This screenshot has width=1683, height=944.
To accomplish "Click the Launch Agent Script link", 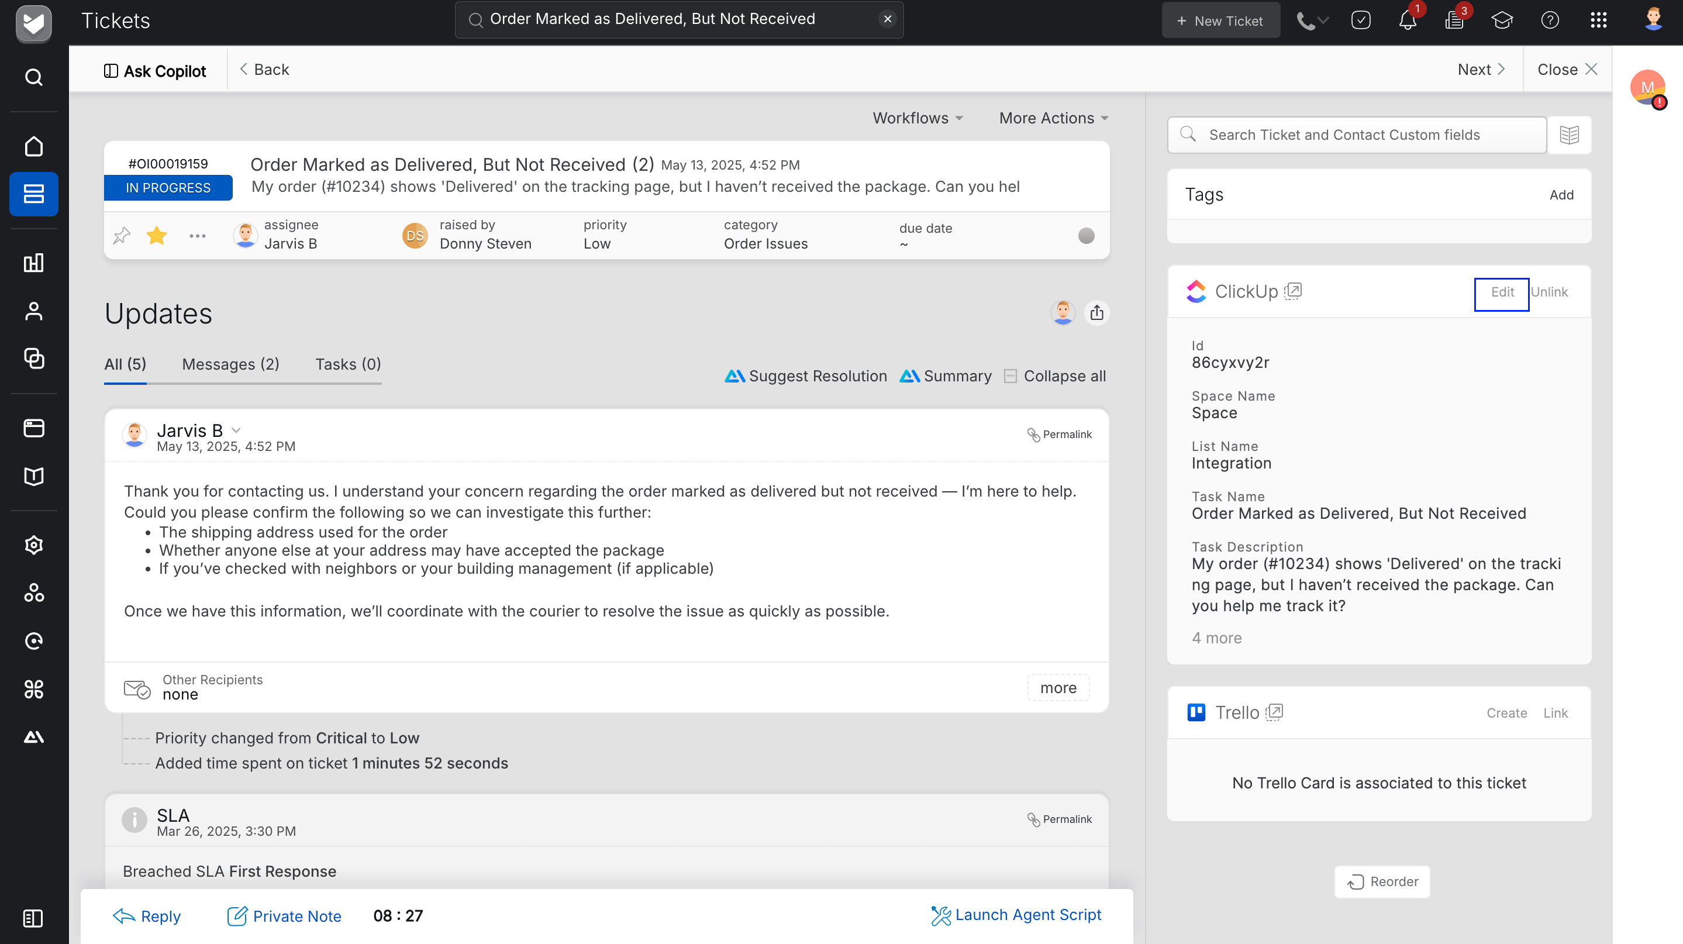I will (x=1016, y=915).
